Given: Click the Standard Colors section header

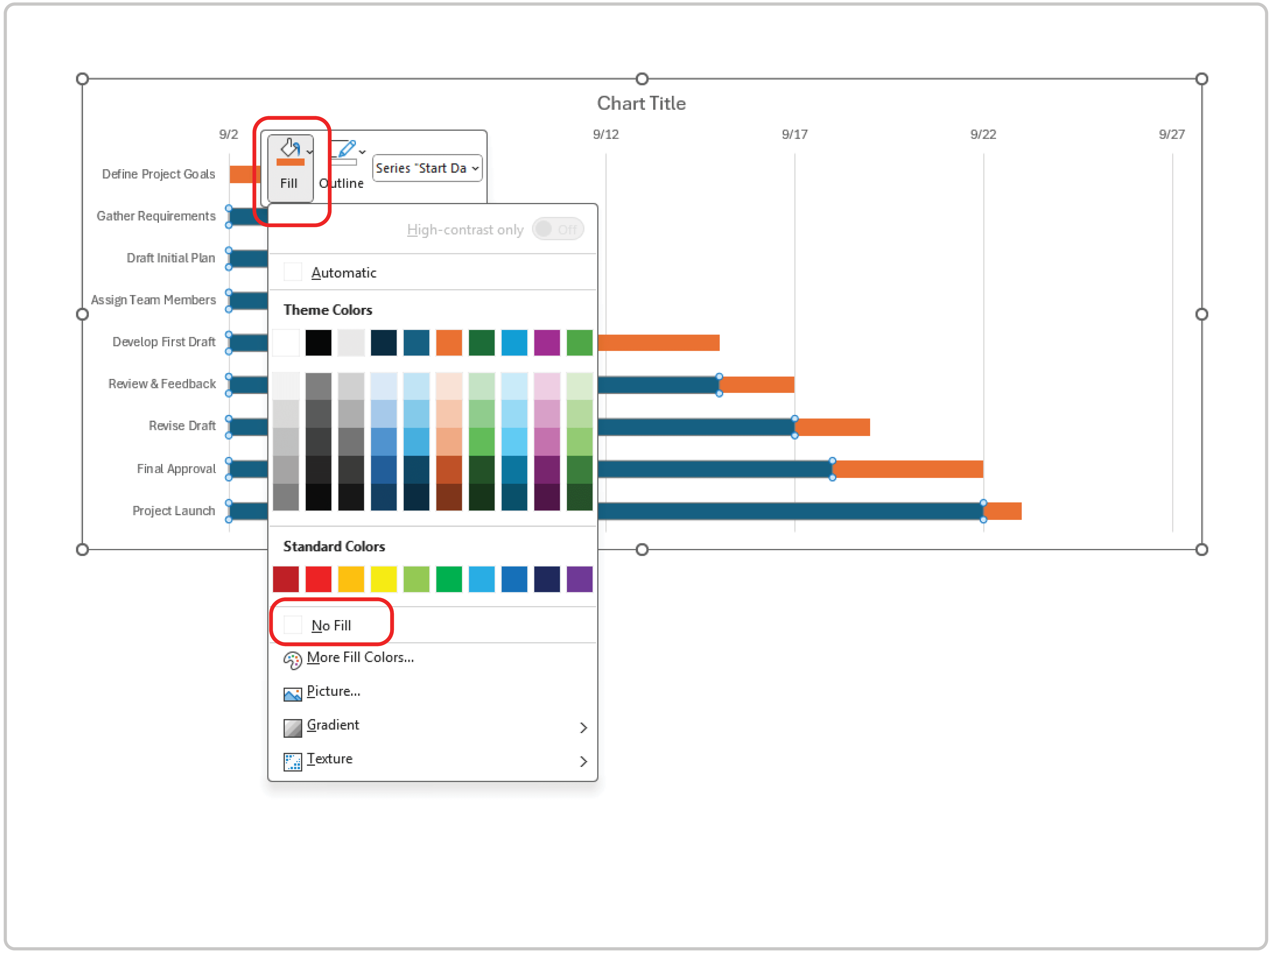Looking at the screenshot, I should point(334,546).
